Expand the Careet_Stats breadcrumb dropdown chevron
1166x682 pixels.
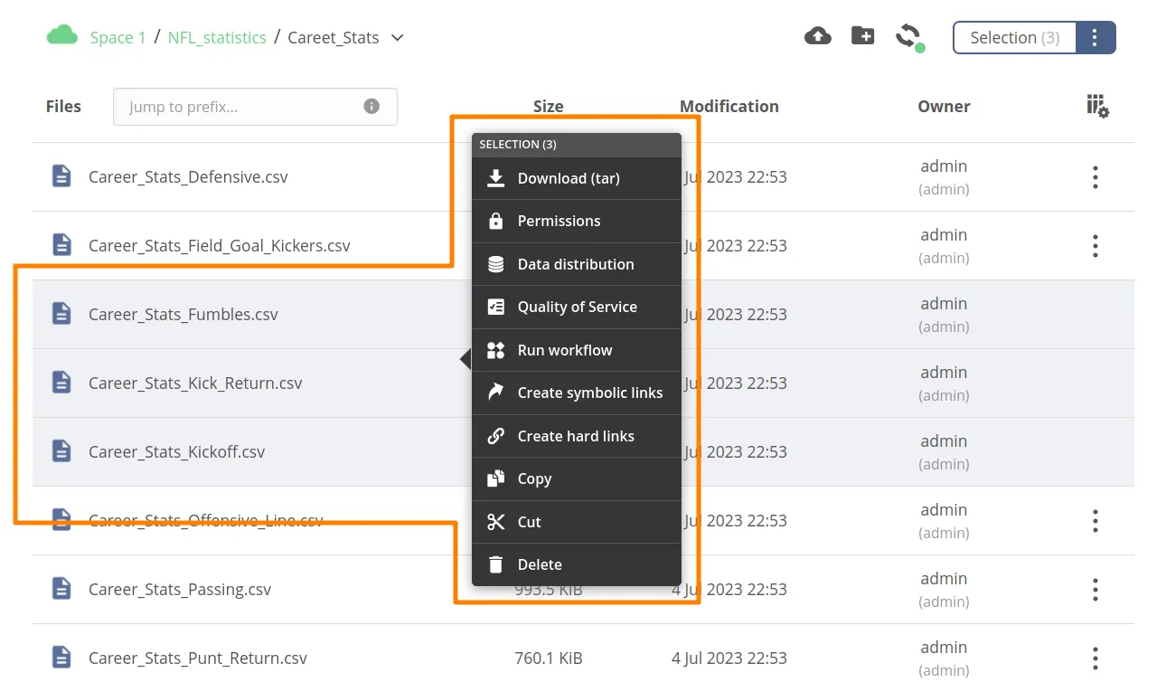pyautogui.click(x=397, y=38)
